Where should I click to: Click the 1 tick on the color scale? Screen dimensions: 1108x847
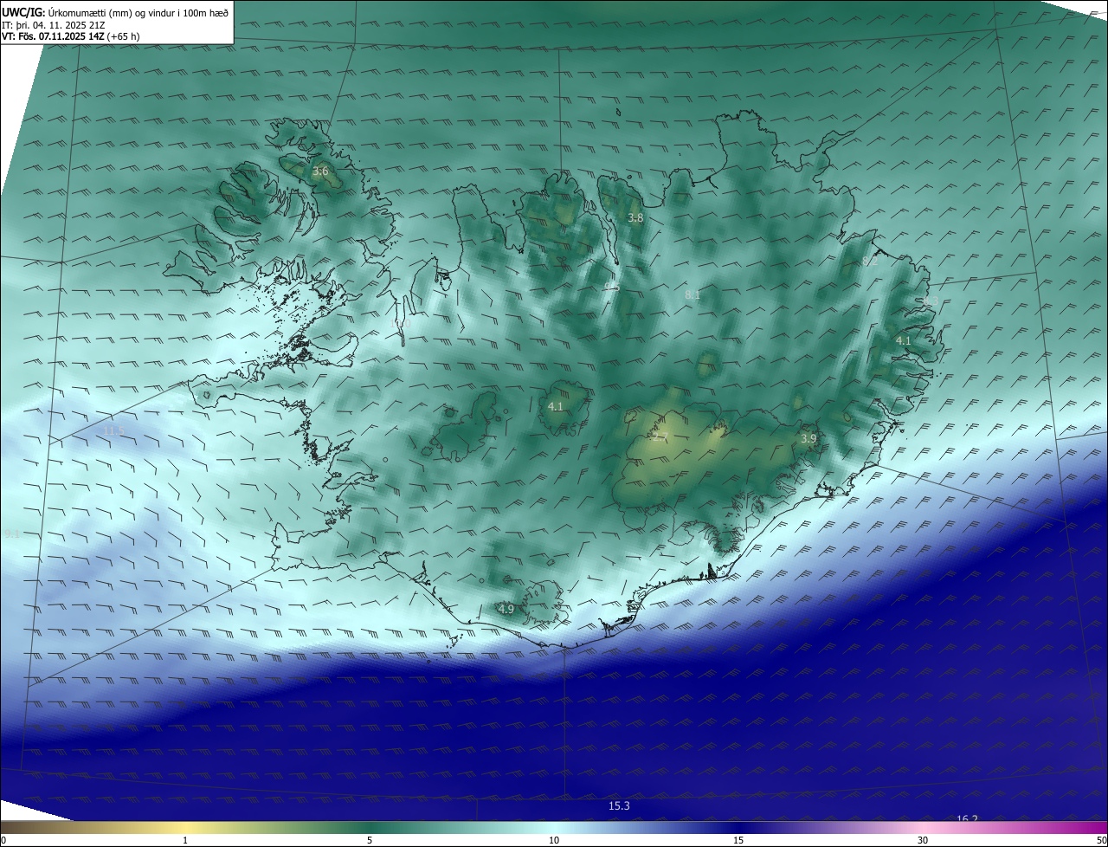185,840
